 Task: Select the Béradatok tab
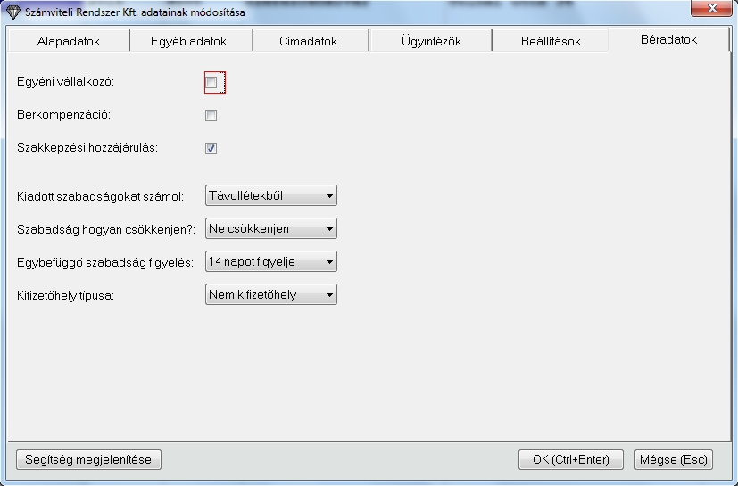pyautogui.click(x=668, y=39)
